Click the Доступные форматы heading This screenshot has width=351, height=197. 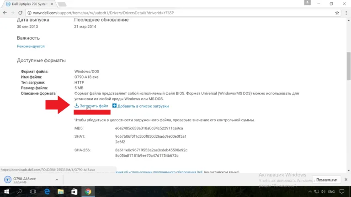pos(41,61)
